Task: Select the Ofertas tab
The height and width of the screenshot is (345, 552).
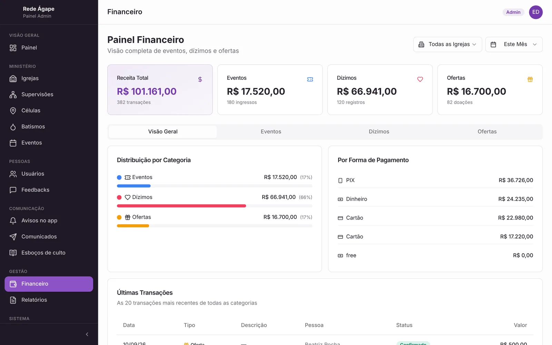Action: [487, 132]
